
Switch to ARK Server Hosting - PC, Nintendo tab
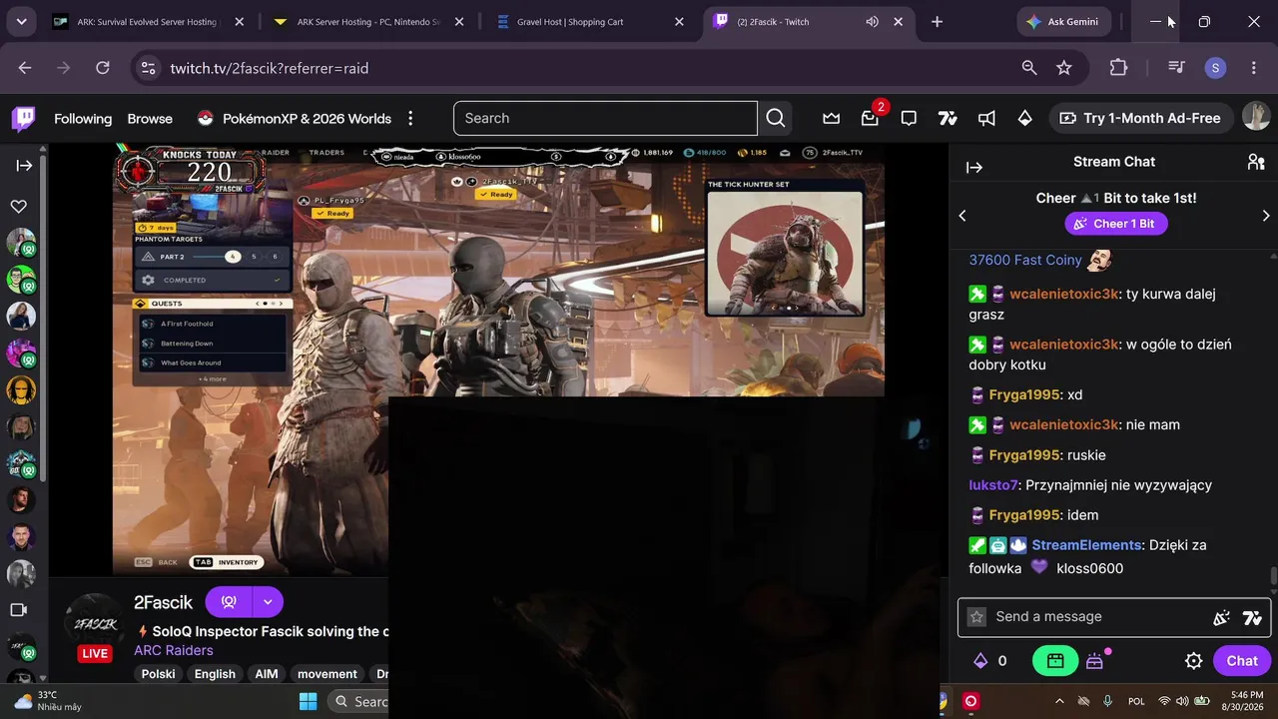[x=367, y=22]
